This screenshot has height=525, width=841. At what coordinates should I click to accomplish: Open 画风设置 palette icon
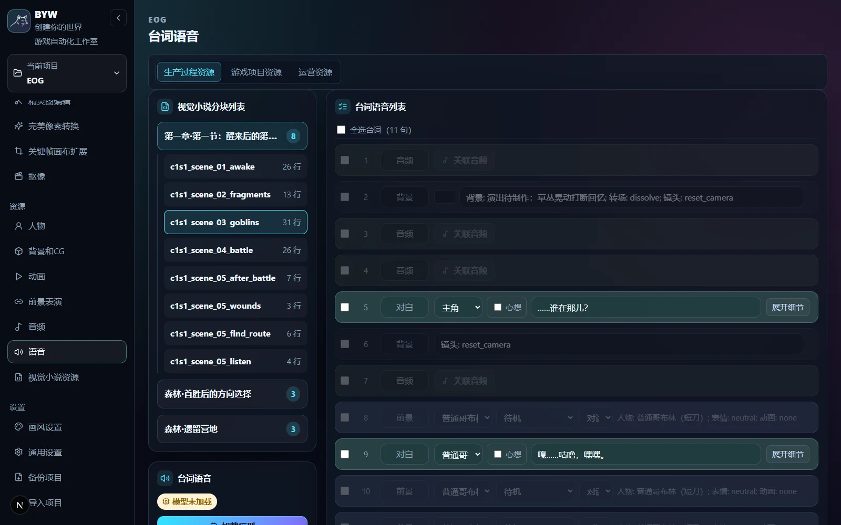coord(18,427)
